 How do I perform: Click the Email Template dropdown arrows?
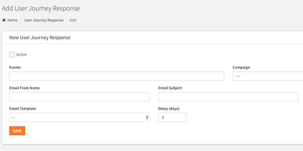click(x=147, y=117)
